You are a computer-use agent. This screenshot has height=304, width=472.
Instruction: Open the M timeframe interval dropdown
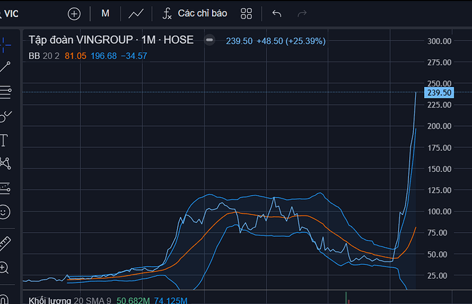click(x=105, y=14)
